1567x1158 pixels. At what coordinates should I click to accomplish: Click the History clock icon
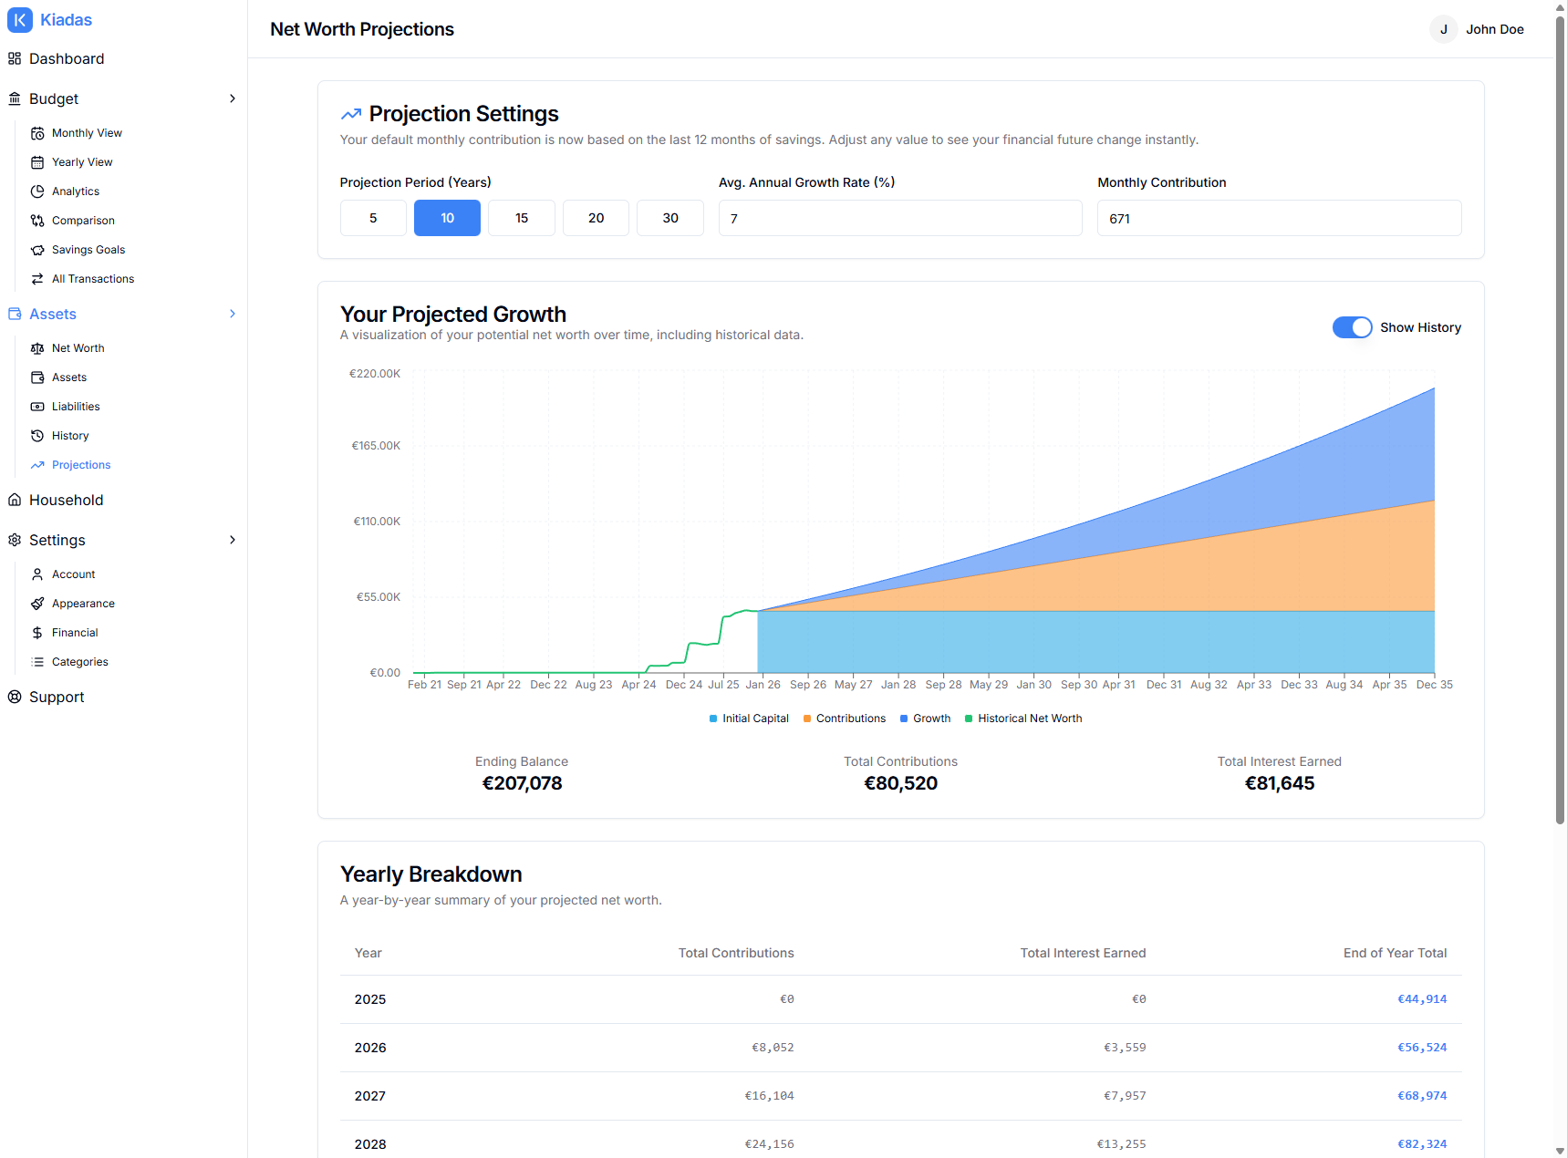coord(37,436)
